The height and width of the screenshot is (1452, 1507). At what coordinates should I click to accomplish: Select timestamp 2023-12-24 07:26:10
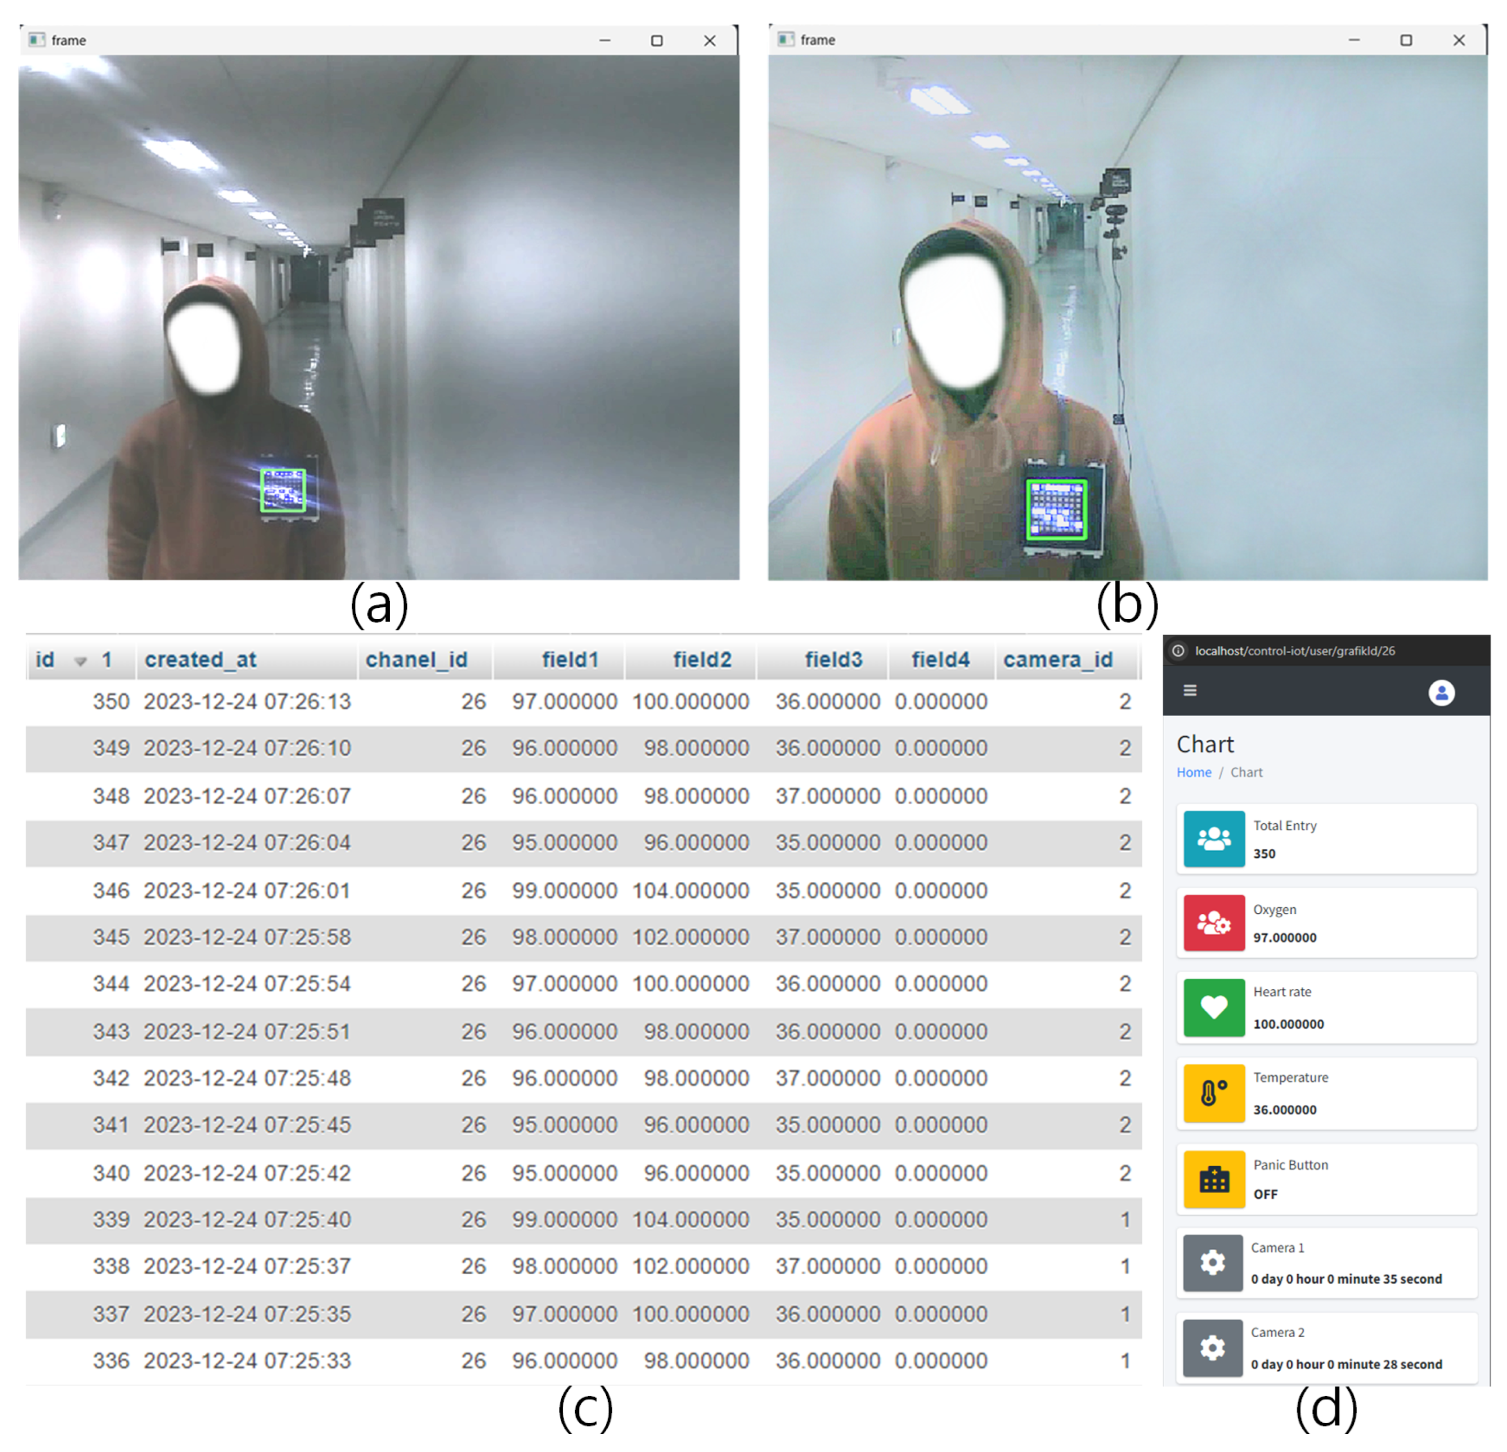[247, 747]
